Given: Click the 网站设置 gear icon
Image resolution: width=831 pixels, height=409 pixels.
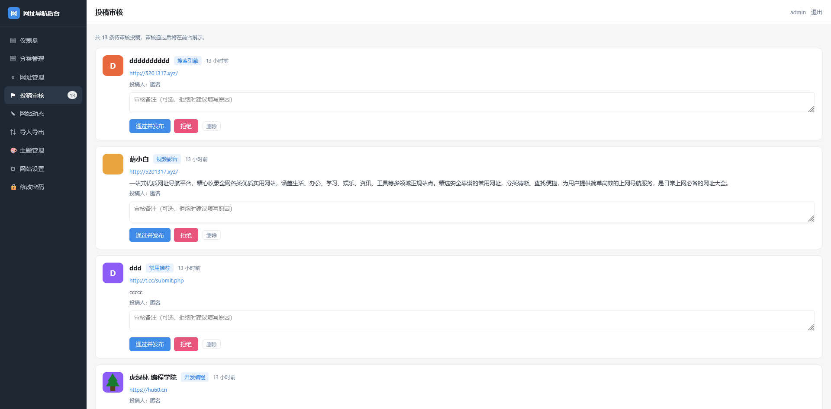Looking at the screenshot, I should click(x=13, y=169).
